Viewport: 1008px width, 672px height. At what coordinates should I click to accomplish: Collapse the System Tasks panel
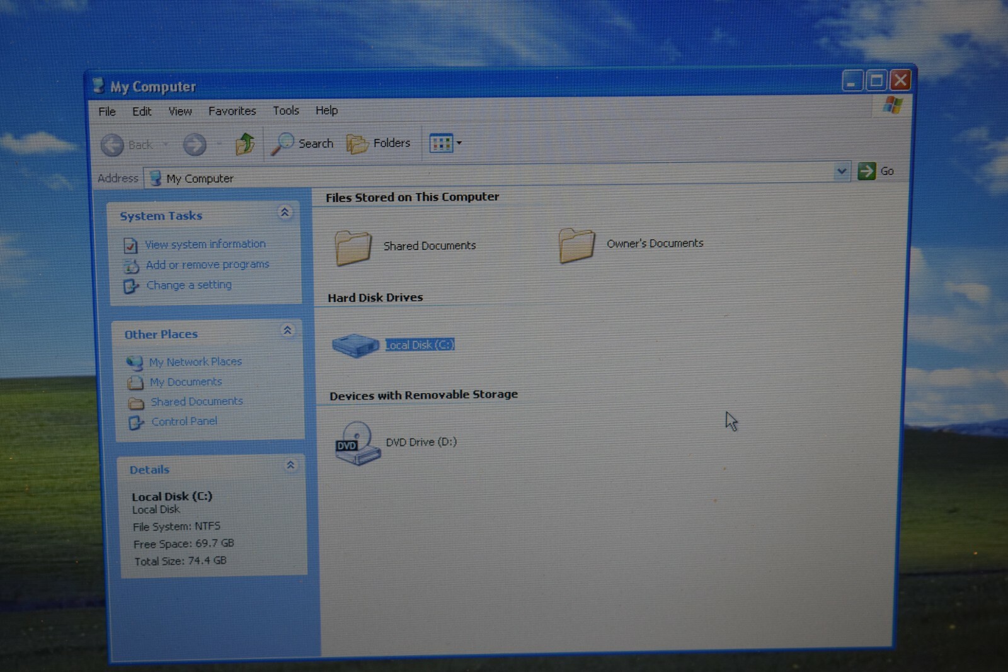pyautogui.click(x=285, y=212)
